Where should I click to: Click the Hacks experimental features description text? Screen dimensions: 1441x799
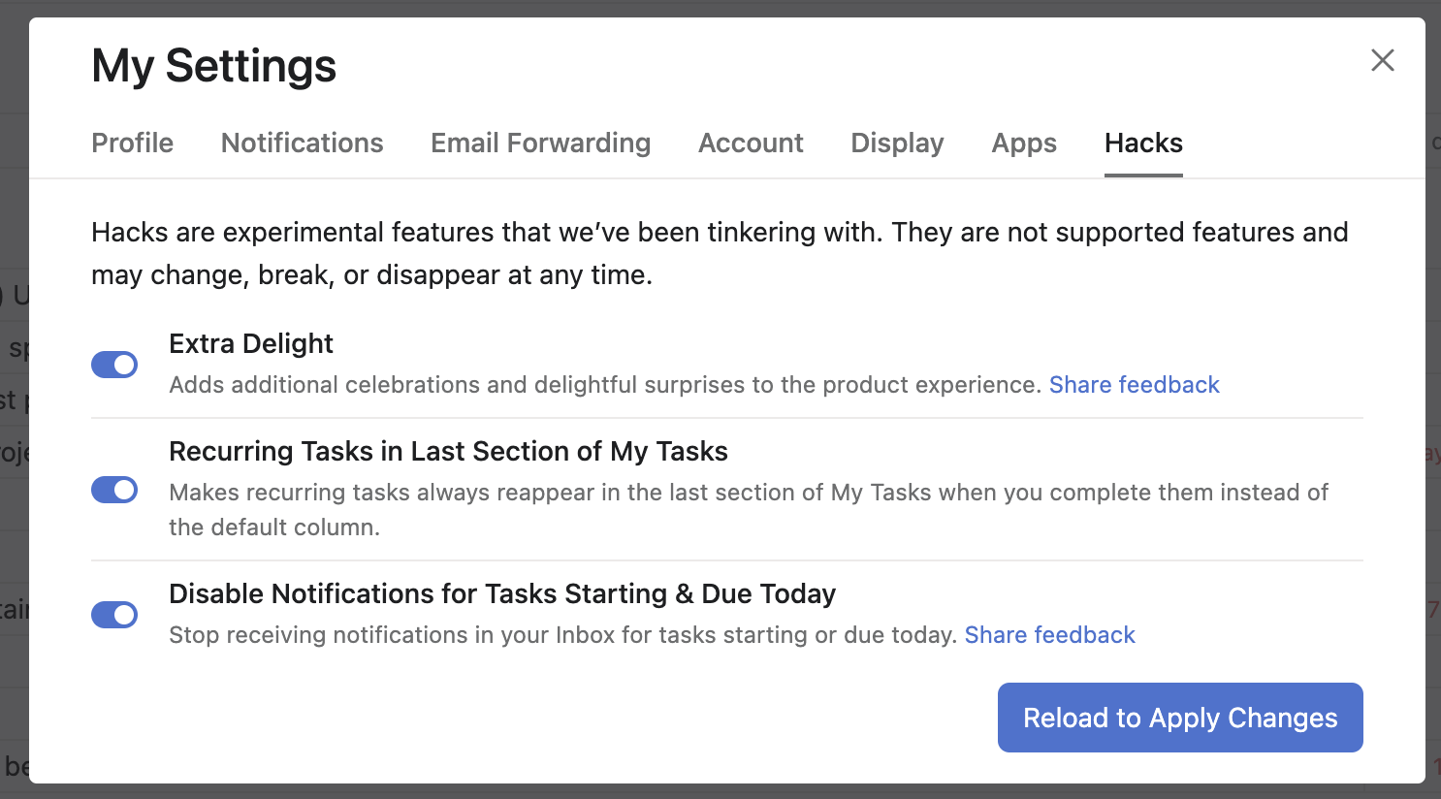coord(720,253)
